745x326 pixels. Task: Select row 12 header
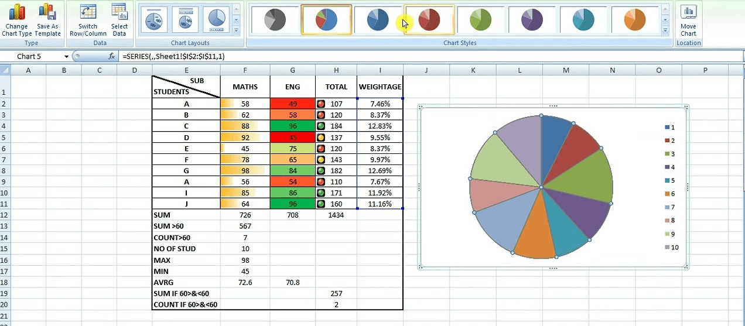tap(5, 215)
